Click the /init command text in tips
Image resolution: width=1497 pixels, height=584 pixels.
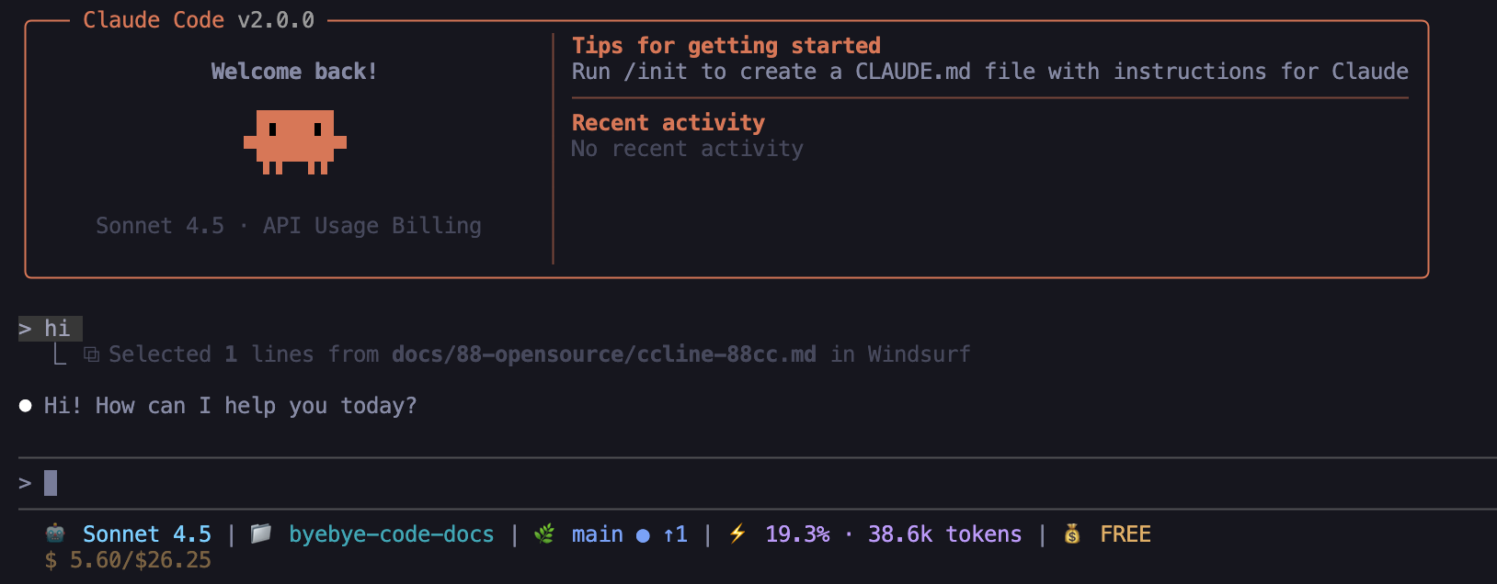[x=655, y=72]
